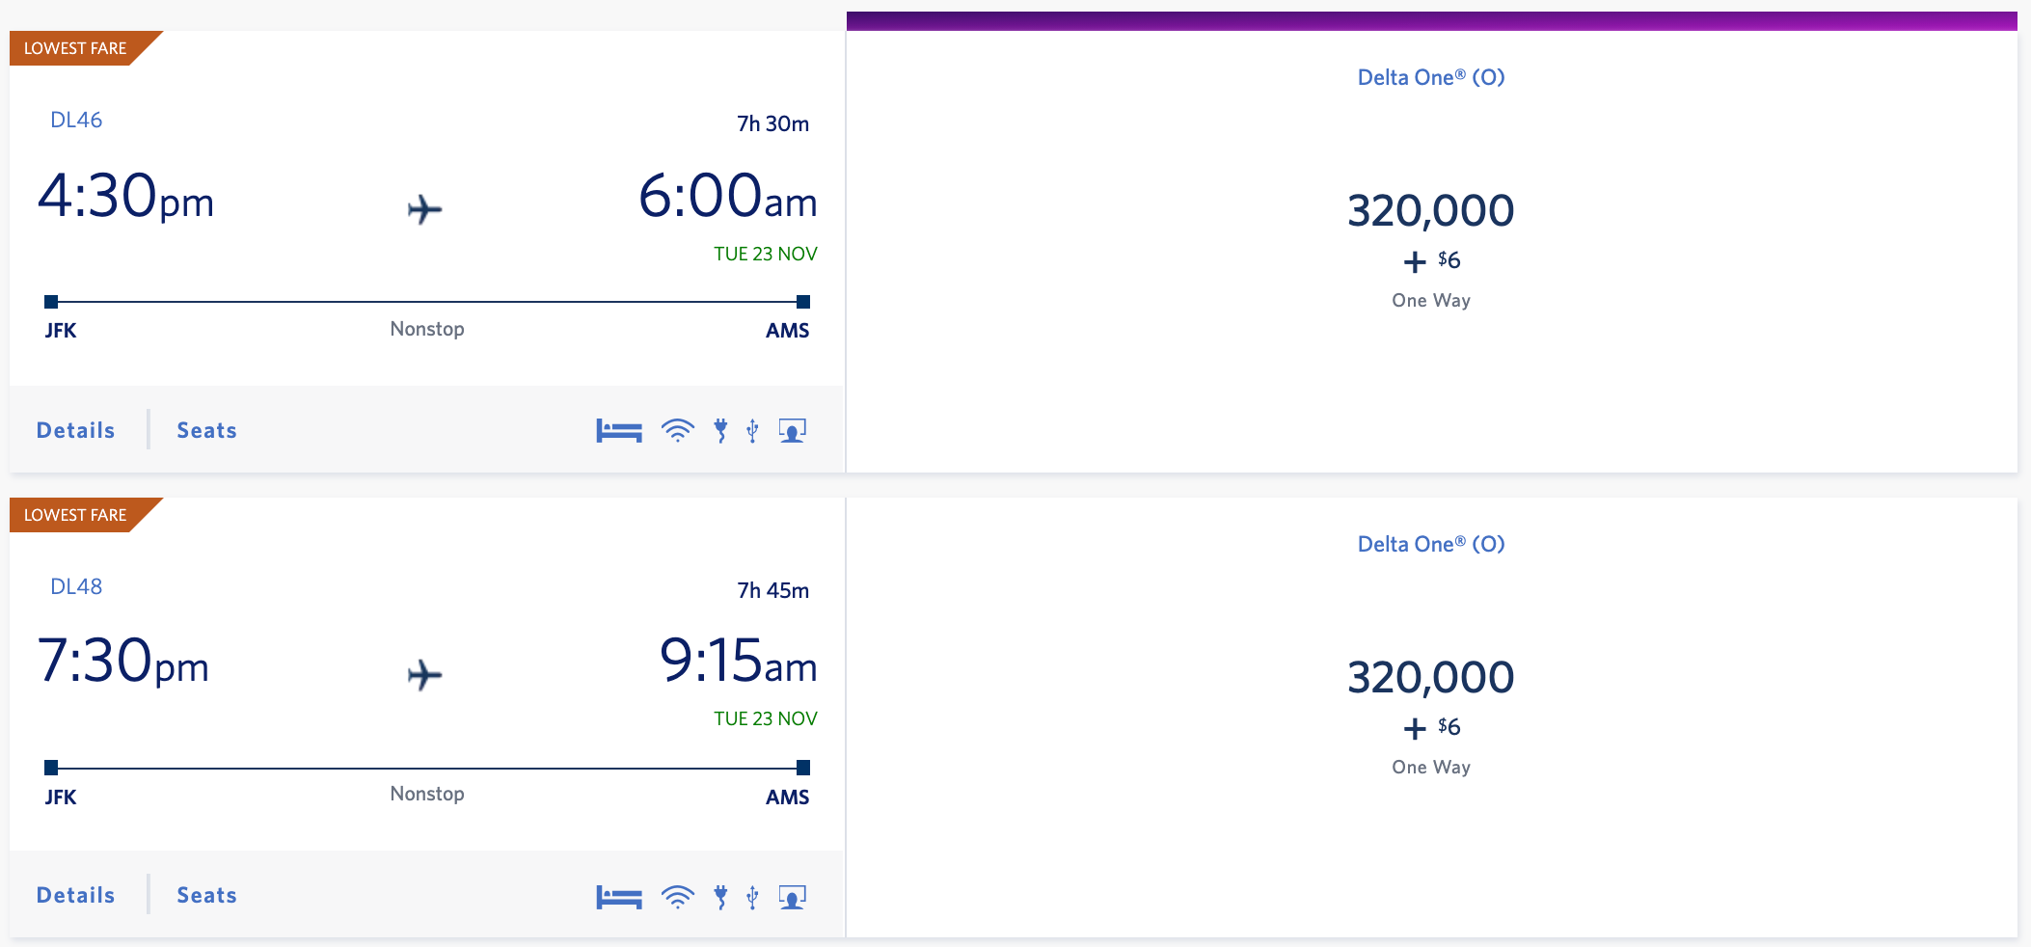The width and height of the screenshot is (2031, 947).
Task: Open the DL46 flight number link
Action: 76,120
